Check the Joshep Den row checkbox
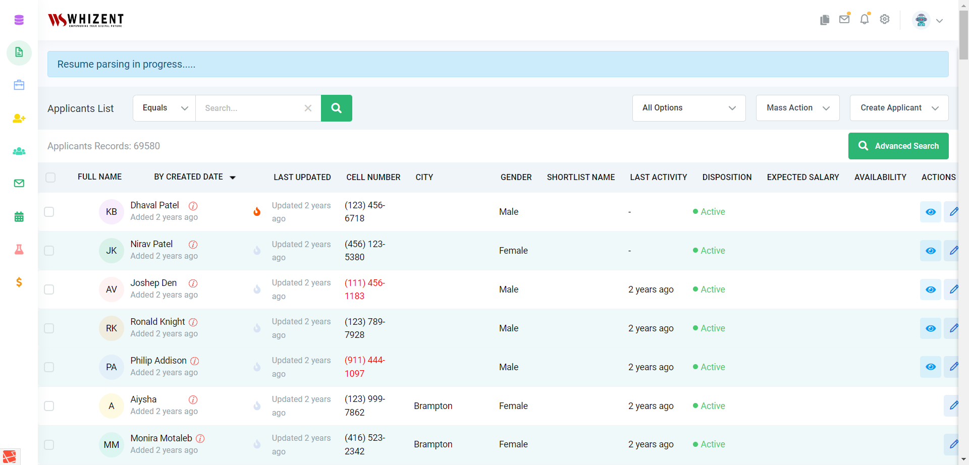The width and height of the screenshot is (969, 465). [49, 289]
